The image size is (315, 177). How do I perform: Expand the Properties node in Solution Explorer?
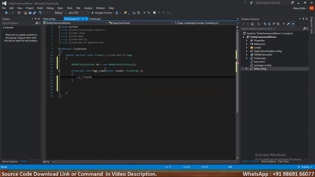tap(247, 40)
